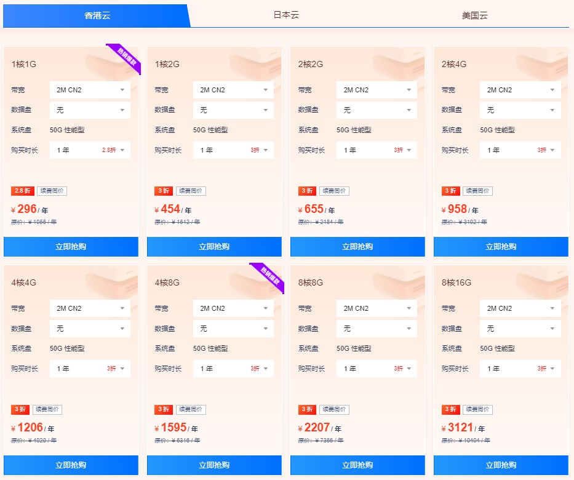
Task: Click the purple hot-sale ribbon on 1核1G
Action: point(126,57)
